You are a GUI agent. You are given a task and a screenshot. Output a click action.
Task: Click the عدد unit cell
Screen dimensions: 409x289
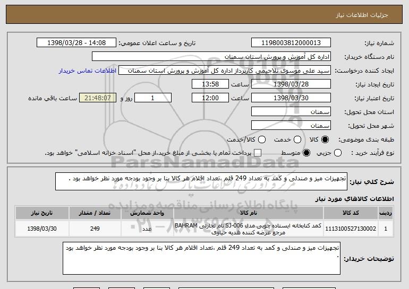pyautogui.click(x=147, y=229)
